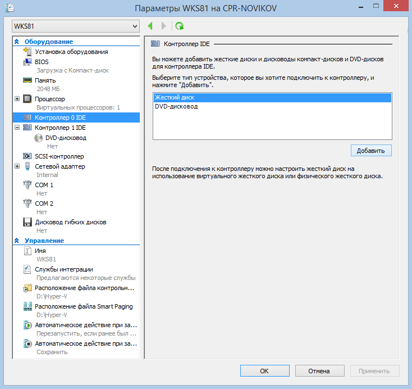Expand the Сетевой адаптер node
412x389 pixels.
click(17, 166)
